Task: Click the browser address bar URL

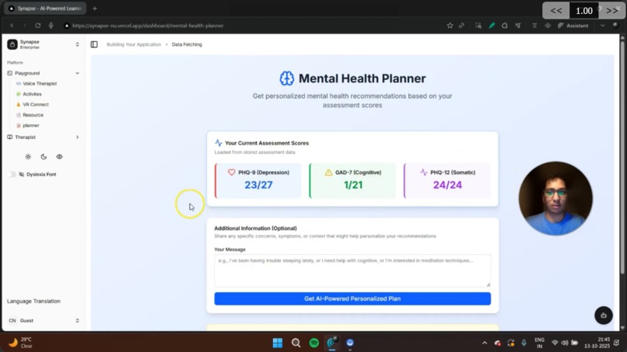Action: coord(148,26)
